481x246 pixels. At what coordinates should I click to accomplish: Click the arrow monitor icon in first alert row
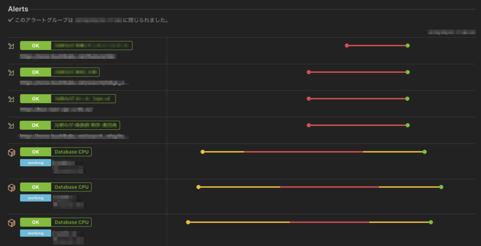click(x=11, y=46)
